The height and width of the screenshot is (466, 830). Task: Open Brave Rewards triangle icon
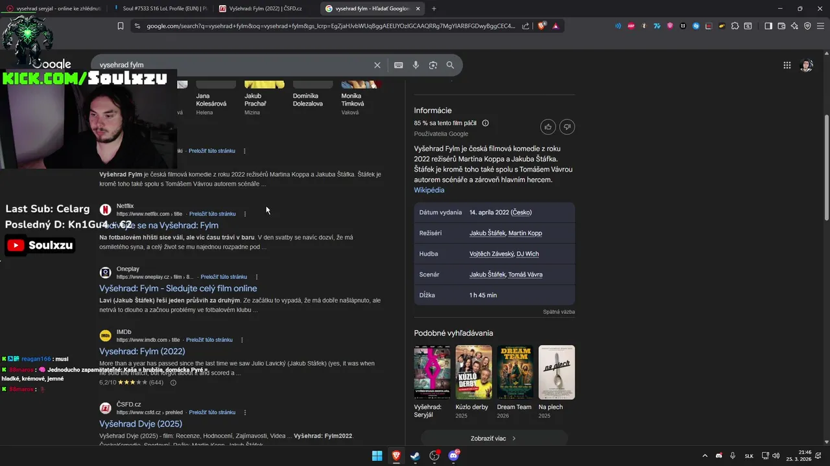pos(556,26)
